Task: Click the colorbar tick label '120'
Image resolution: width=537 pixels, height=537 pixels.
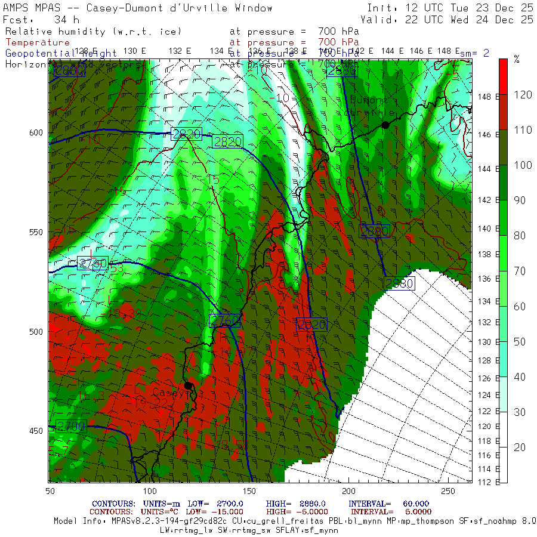Action: tap(523, 94)
